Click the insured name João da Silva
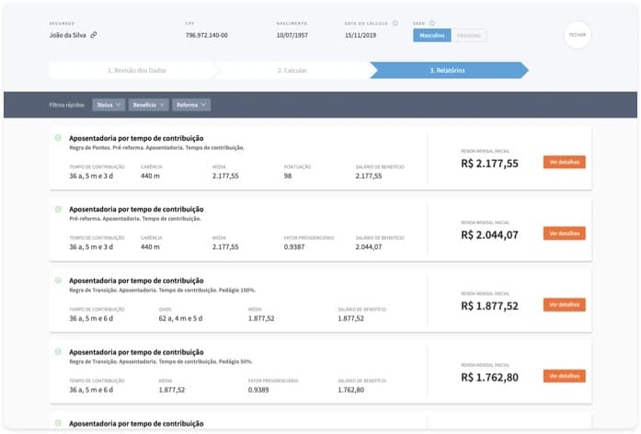The width and height of the screenshot is (641, 434). [x=68, y=35]
